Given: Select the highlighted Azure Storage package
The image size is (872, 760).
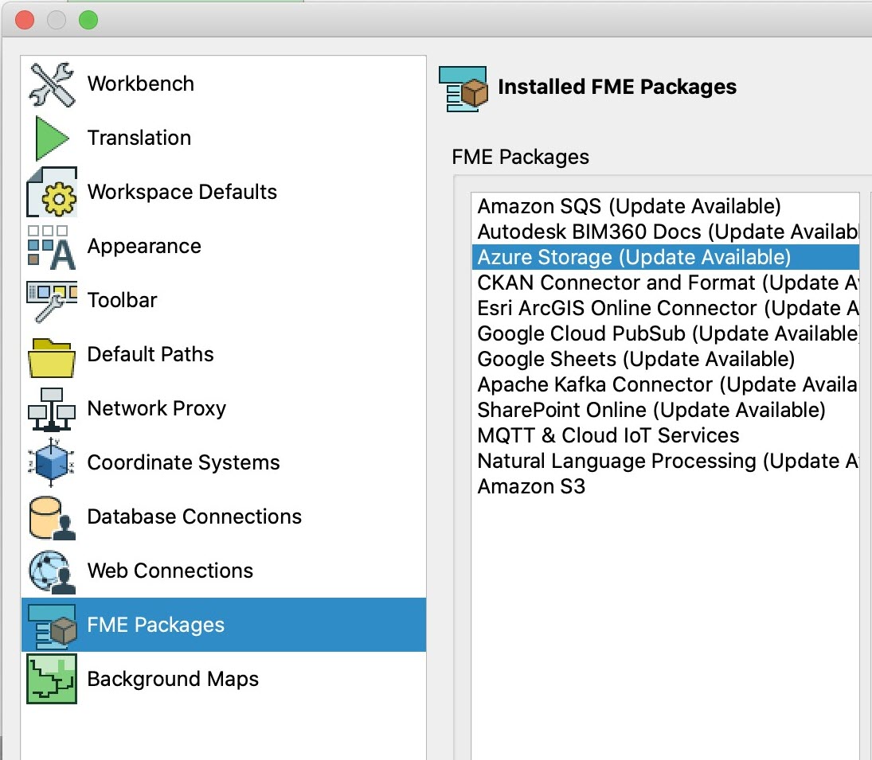Looking at the screenshot, I should point(665,257).
